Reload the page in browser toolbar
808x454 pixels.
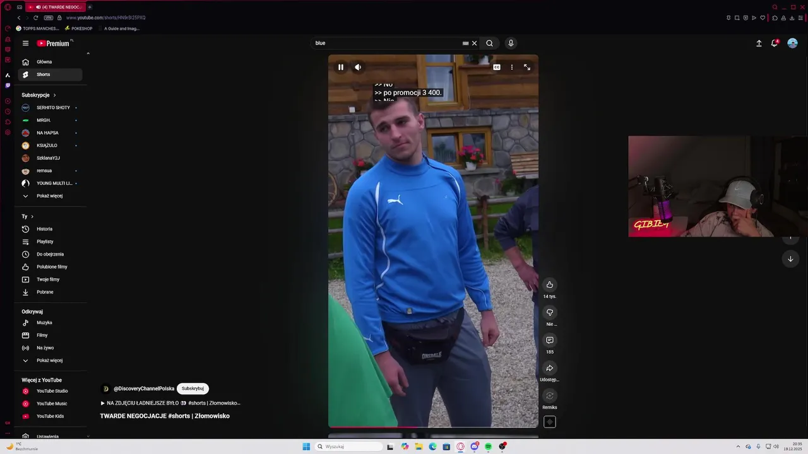tap(35, 18)
